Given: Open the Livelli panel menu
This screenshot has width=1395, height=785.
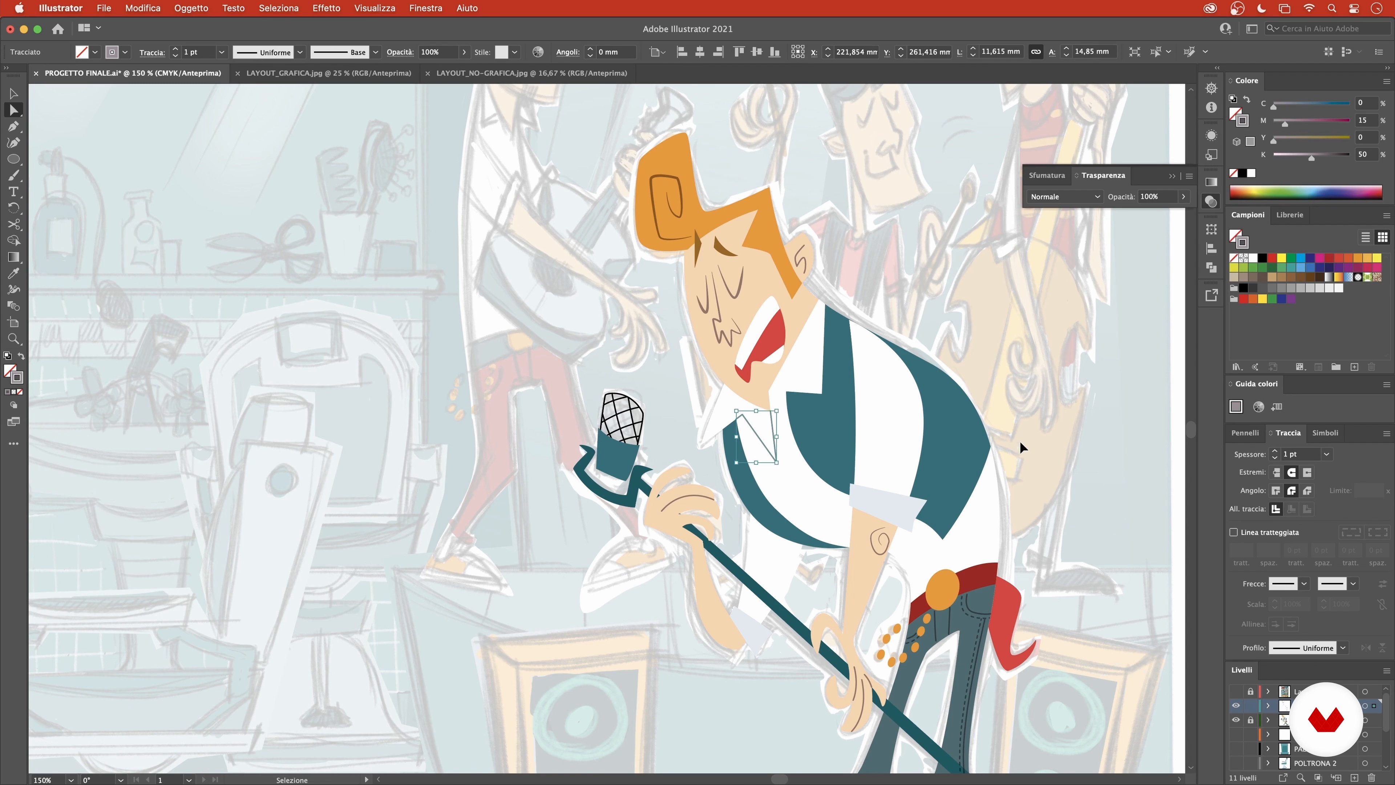Looking at the screenshot, I should (x=1386, y=671).
